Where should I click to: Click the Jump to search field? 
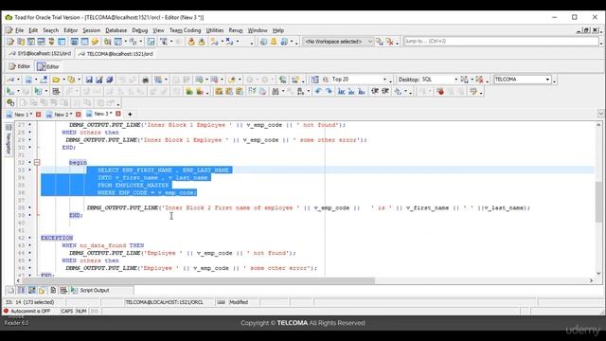[x=501, y=41]
